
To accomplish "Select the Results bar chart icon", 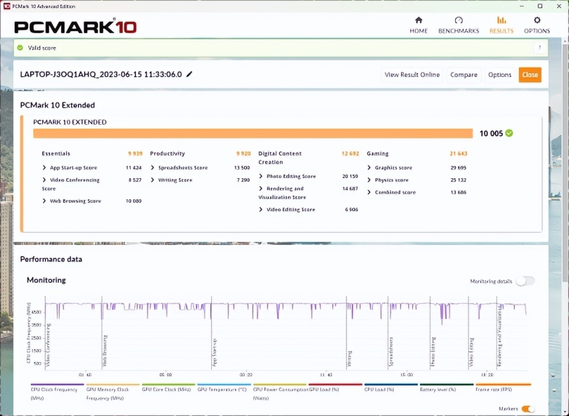I will (x=501, y=20).
